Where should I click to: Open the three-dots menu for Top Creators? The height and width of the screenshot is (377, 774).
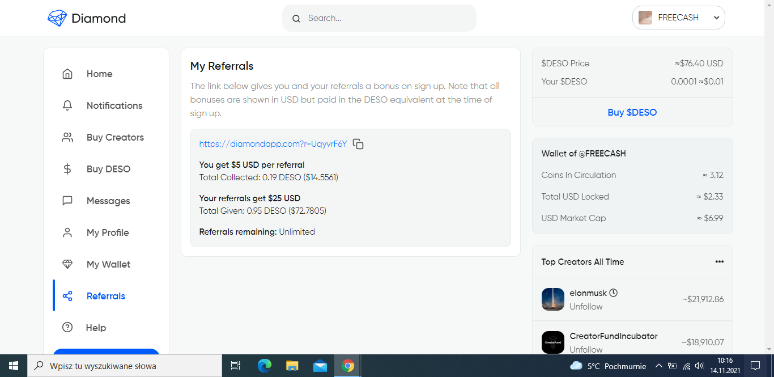pos(720,262)
